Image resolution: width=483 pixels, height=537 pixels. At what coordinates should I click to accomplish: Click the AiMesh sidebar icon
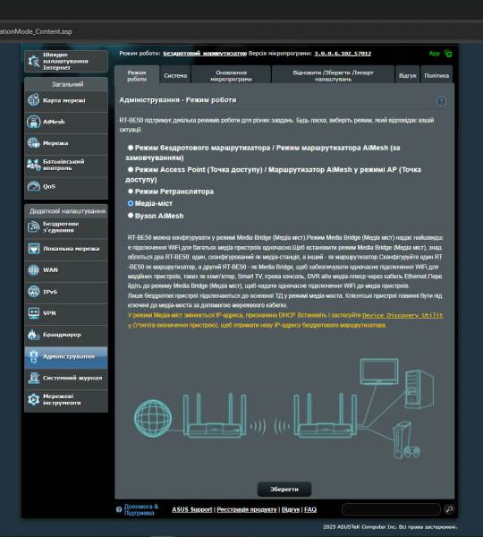point(34,122)
